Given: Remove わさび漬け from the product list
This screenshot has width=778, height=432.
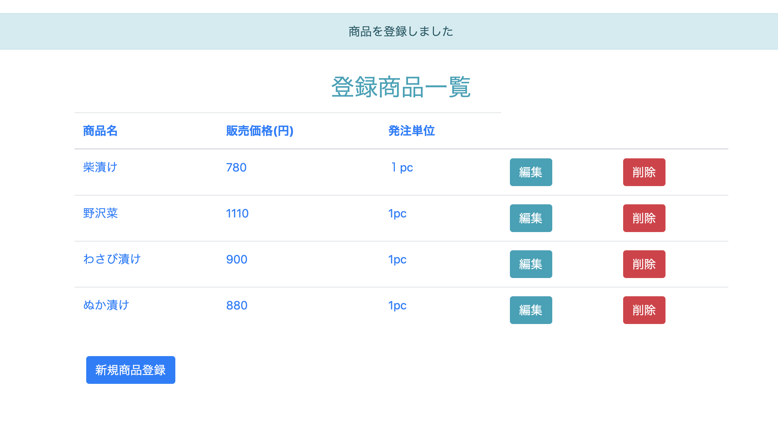Looking at the screenshot, I should [644, 264].
